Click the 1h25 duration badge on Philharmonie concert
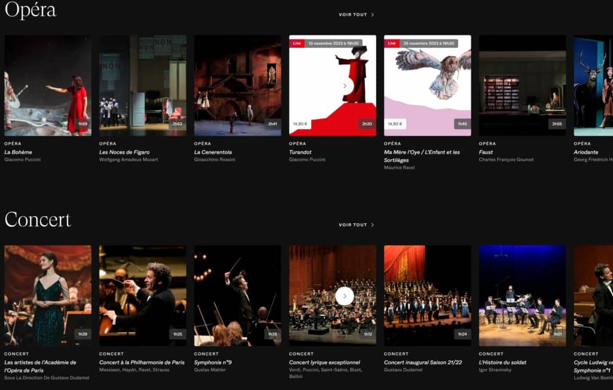Image resolution: width=613 pixels, height=390 pixels. tap(177, 334)
